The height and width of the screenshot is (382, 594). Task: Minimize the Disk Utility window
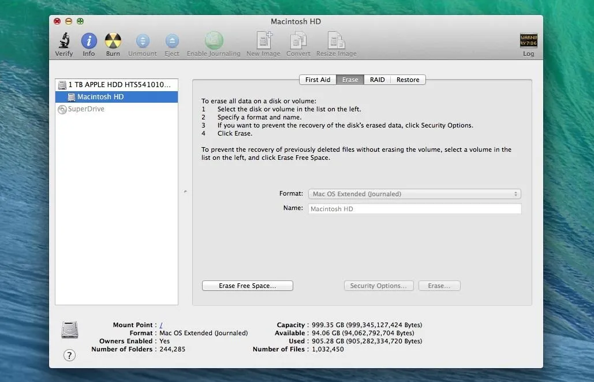[x=69, y=21]
